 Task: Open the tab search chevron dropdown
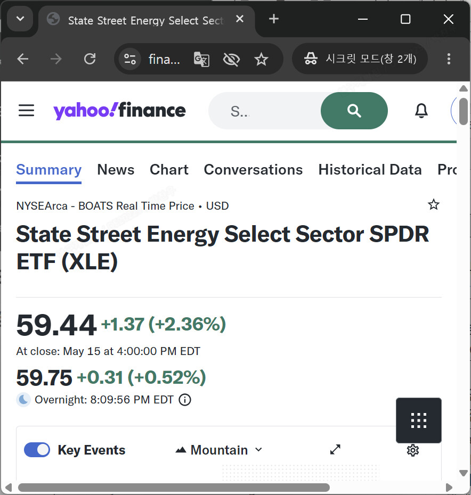(20, 19)
